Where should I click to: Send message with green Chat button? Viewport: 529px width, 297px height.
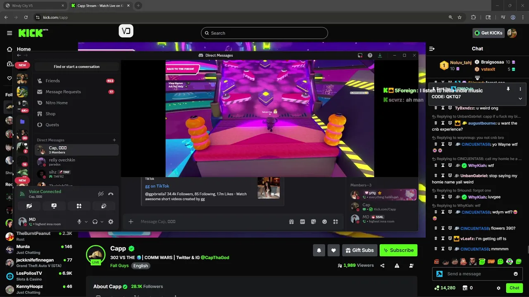coord(514,288)
